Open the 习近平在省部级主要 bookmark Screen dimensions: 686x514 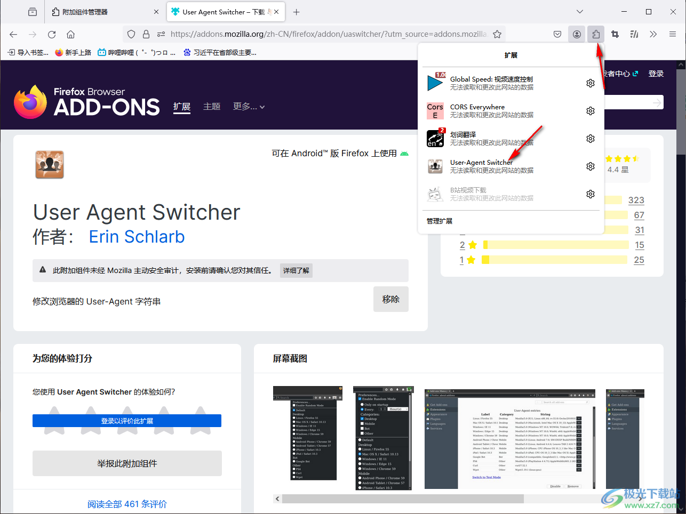[220, 52]
